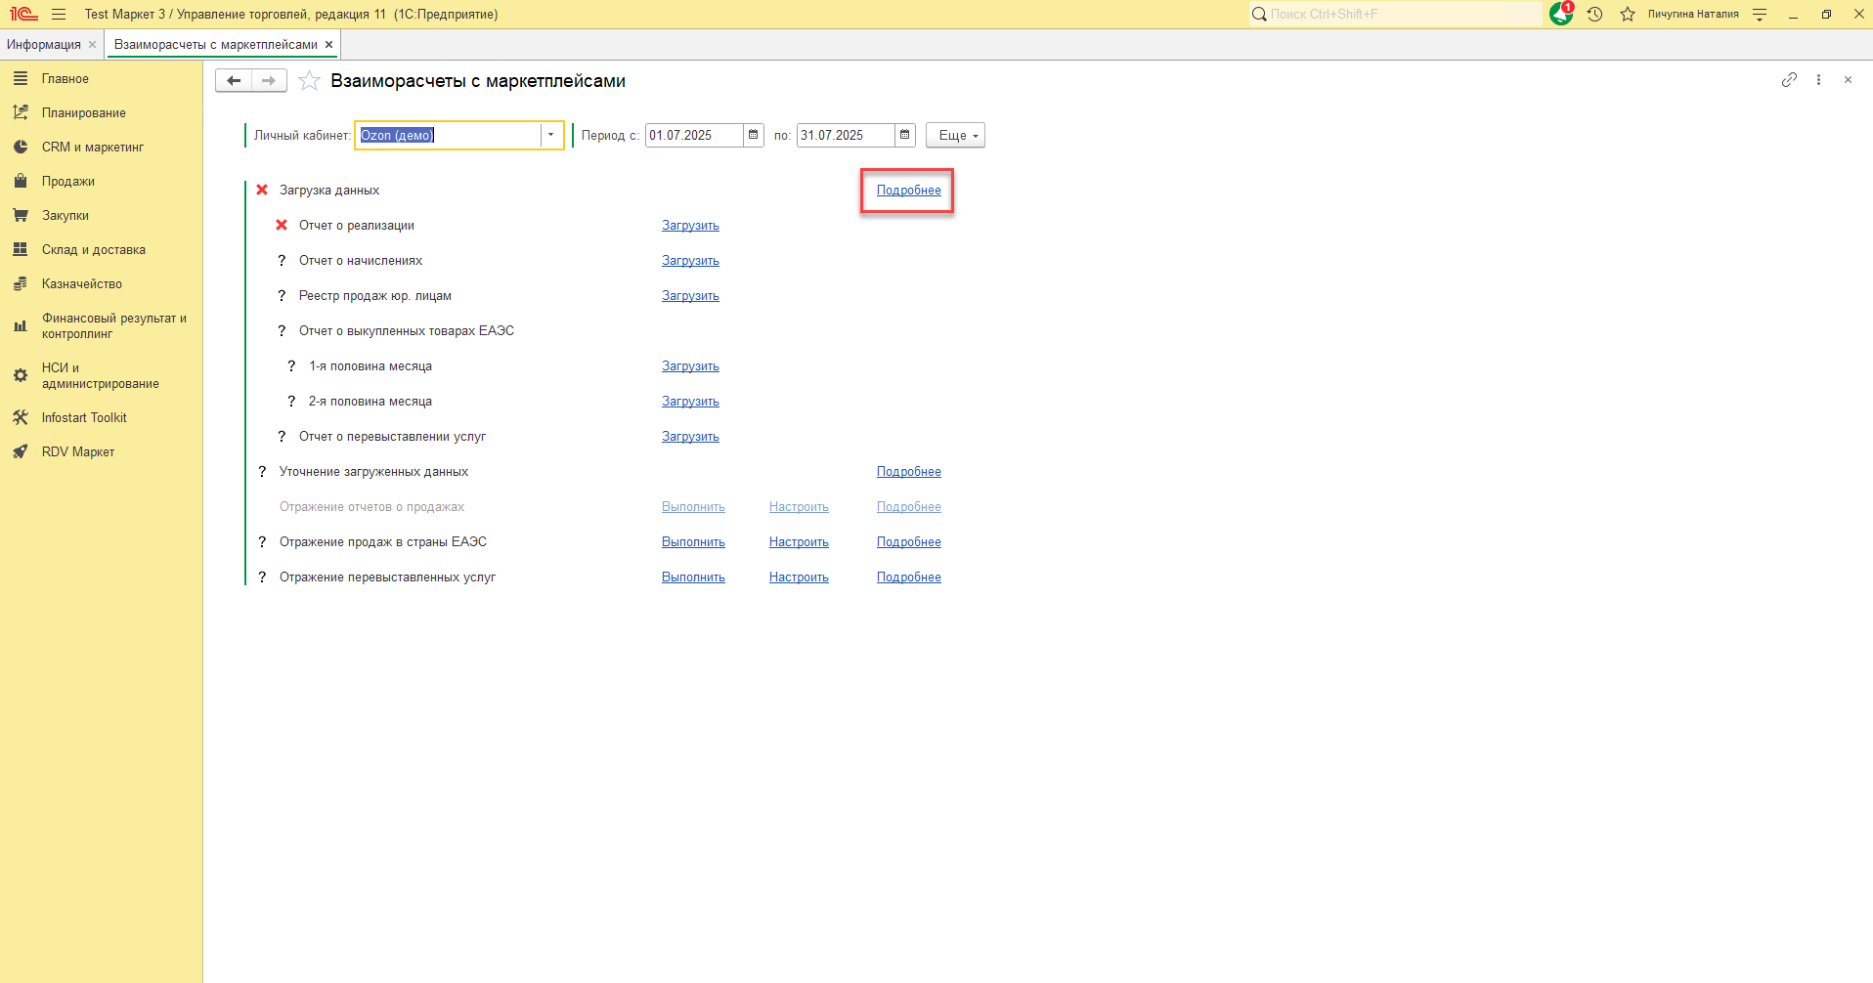The width and height of the screenshot is (1873, 983).
Task: Open the history clock icon
Action: 1594,14
